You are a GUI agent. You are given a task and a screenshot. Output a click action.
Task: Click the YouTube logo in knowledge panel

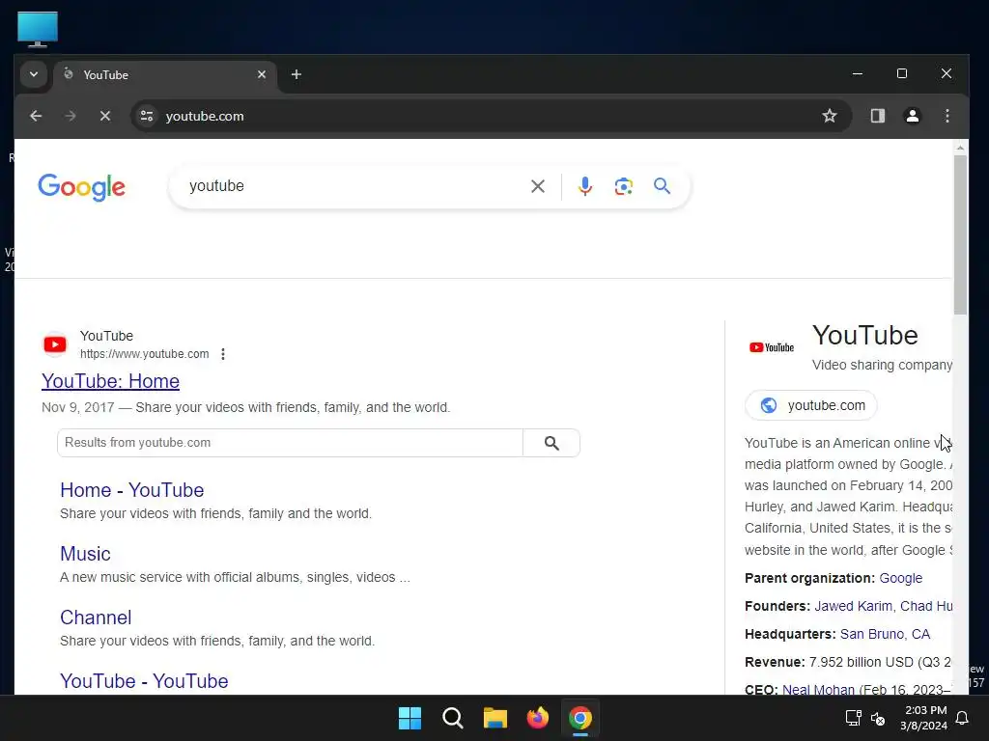[x=772, y=347]
